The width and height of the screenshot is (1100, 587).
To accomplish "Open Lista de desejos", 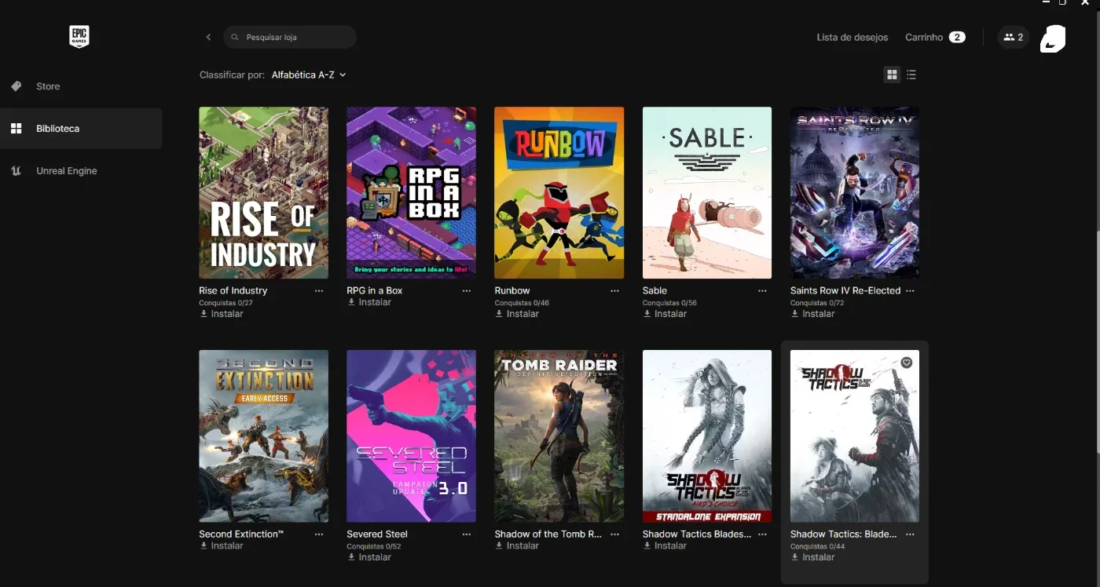I will [852, 37].
